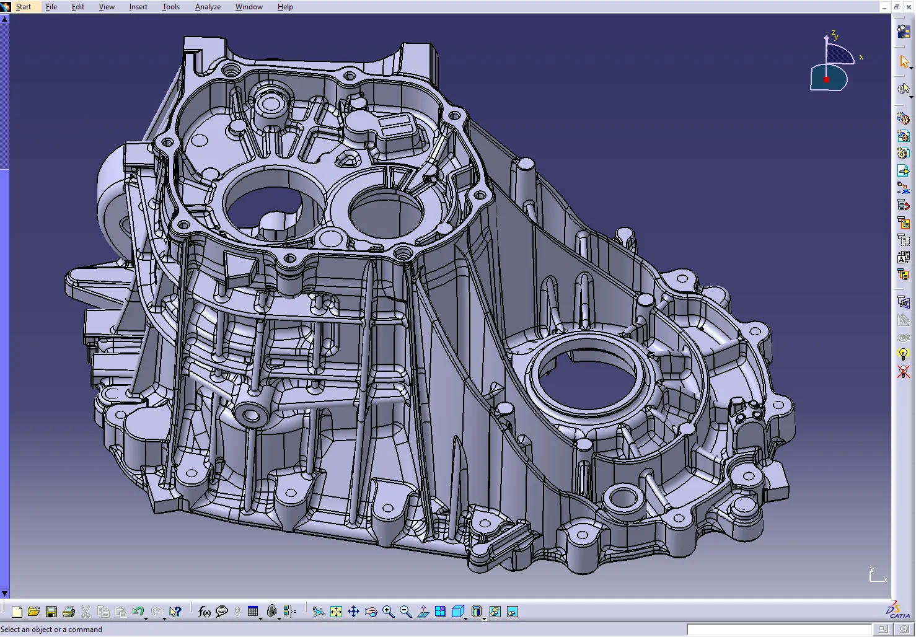Select the Rotate view tool
The height and width of the screenshot is (637, 916).
pyautogui.click(x=371, y=611)
